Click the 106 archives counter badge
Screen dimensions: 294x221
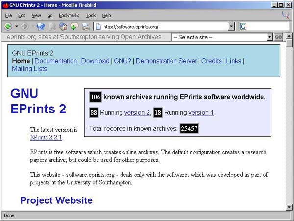[x=96, y=97]
